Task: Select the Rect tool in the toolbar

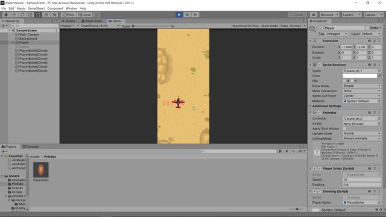Action: (x=38, y=14)
